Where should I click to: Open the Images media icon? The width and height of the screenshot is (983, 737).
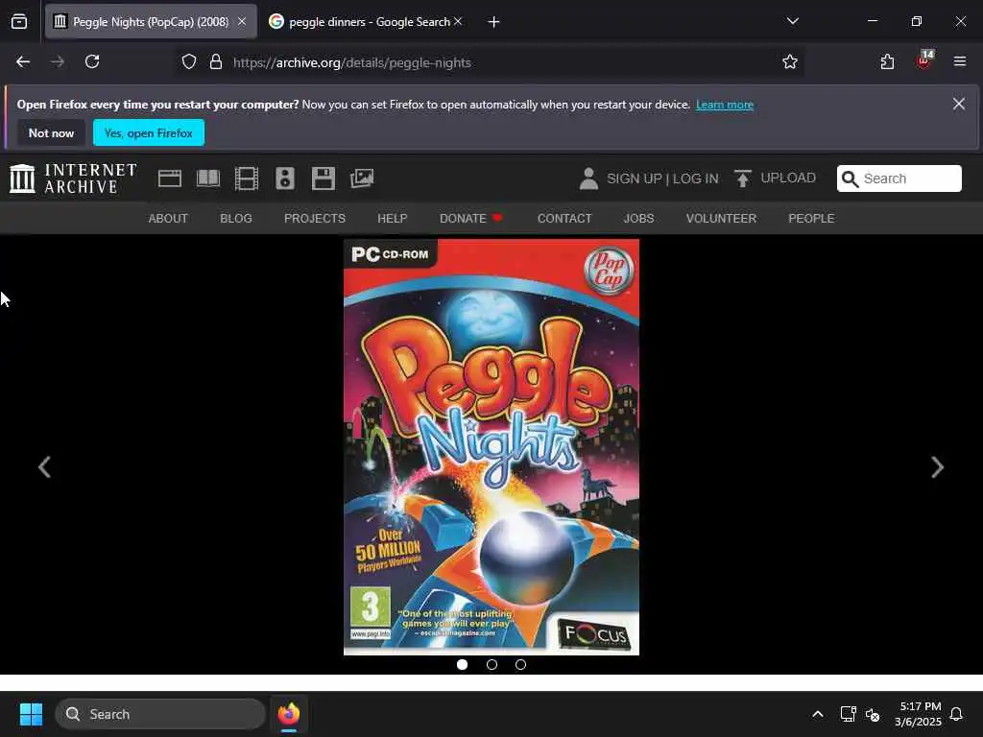point(362,178)
